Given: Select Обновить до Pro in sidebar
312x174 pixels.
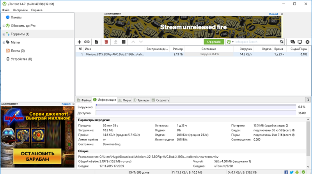Looking at the screenshot, I should tap(23, 26).
